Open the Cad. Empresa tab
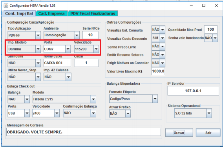This screenshot has width=223, height=147. (51, 13)
